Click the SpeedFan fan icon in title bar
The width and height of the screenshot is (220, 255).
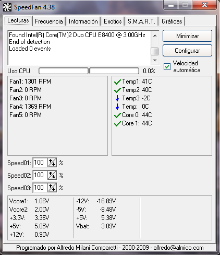(7, 7)
